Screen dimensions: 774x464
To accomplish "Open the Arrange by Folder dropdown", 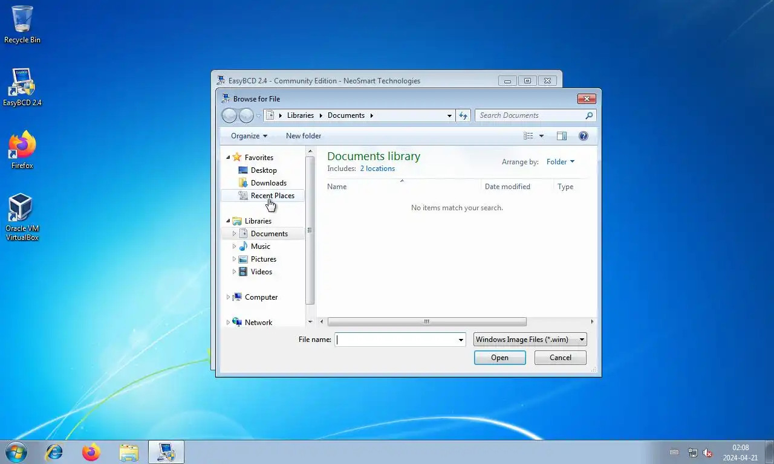I will click(x=561, y=162).
